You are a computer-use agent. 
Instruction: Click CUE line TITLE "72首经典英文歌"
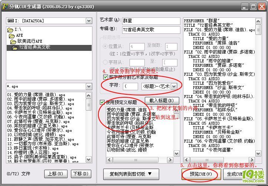(208, 25)
